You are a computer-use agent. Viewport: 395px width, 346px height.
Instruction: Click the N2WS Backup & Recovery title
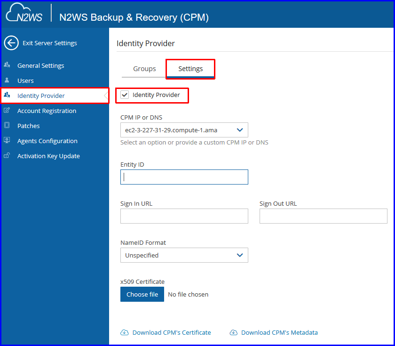134,17
